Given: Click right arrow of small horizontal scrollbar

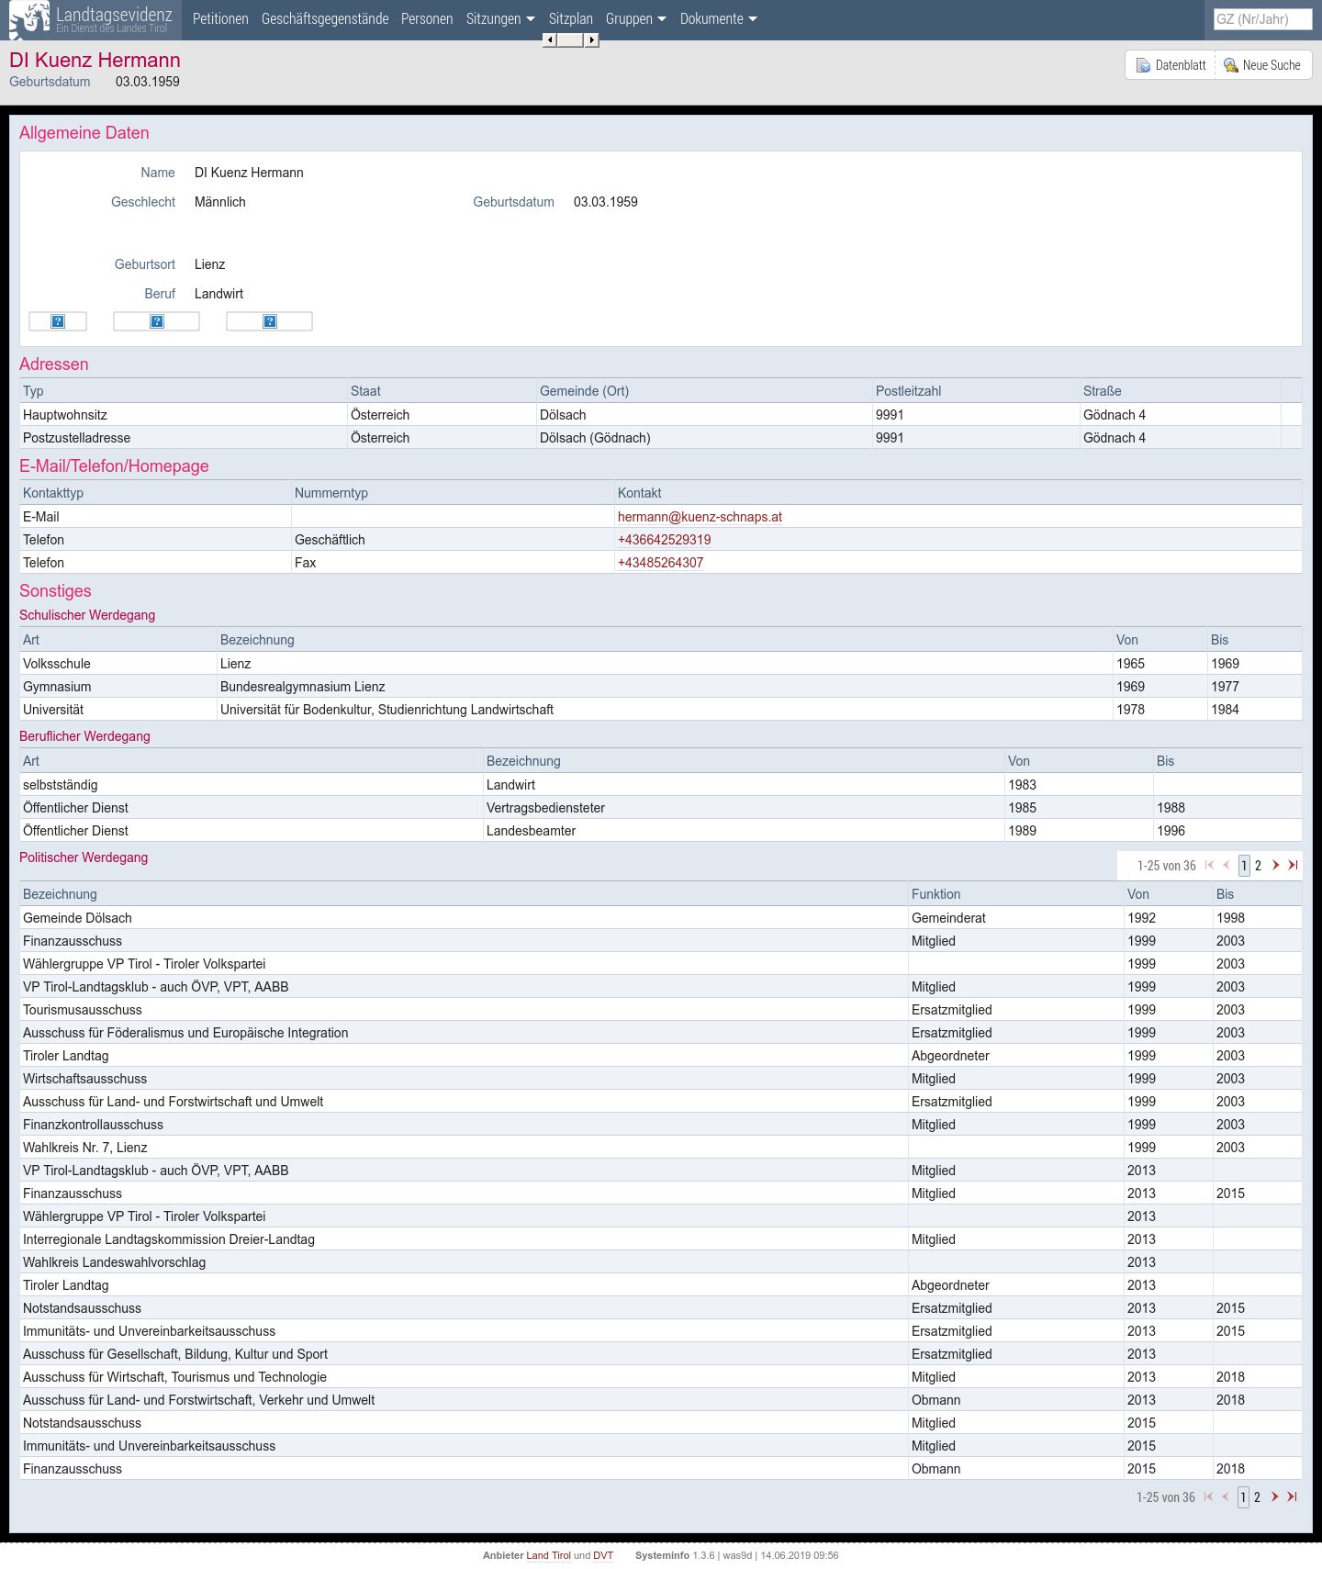Looking at the screenshot, I should tap(592, 39).
